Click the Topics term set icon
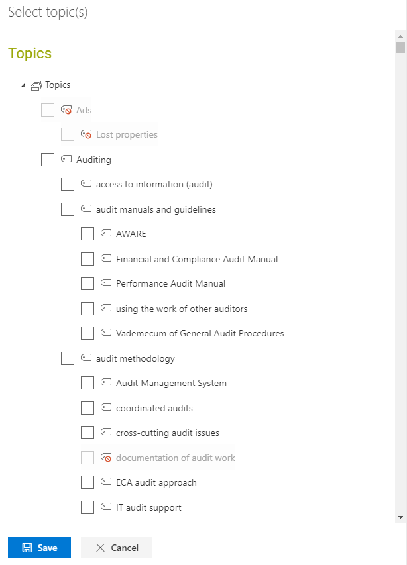 point(36,85)
